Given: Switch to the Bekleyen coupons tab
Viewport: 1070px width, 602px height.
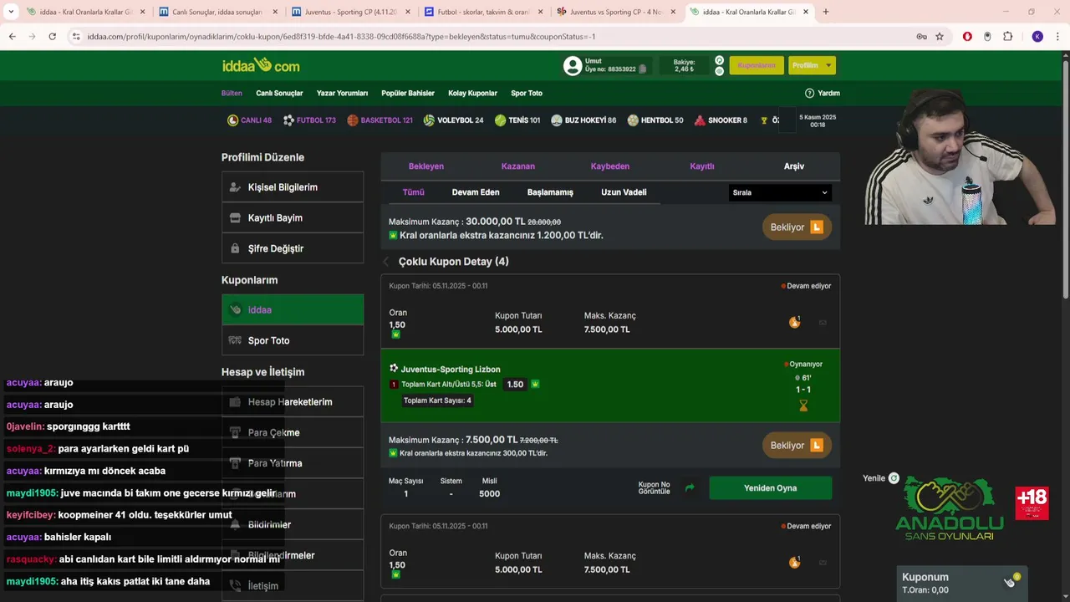Looking at the screenshot, I should [x=426, y=166].
